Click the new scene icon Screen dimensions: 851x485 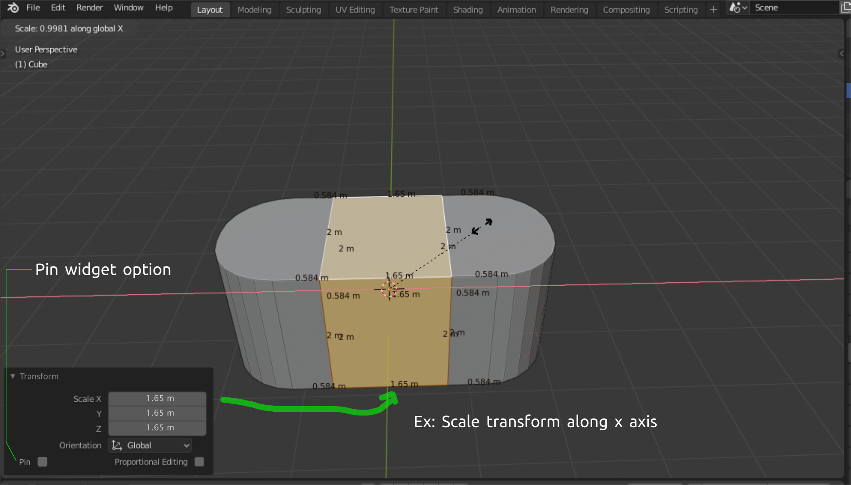coord(845,8)
